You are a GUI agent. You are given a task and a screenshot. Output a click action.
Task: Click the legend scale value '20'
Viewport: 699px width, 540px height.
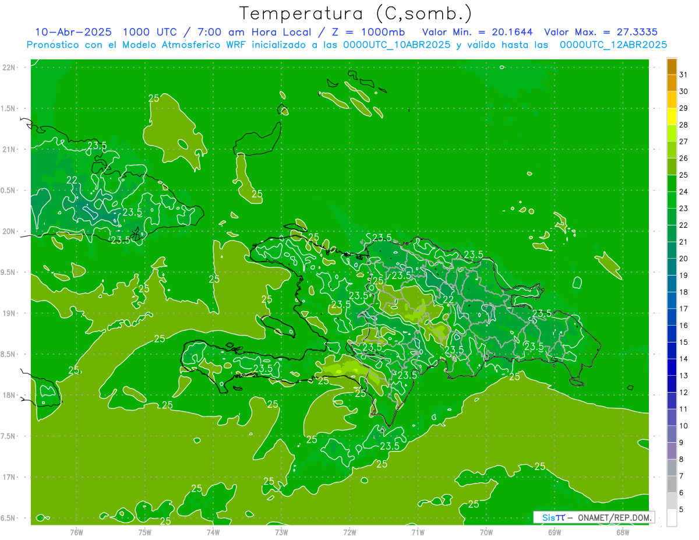pyautogui.click(x=684, y=259)
